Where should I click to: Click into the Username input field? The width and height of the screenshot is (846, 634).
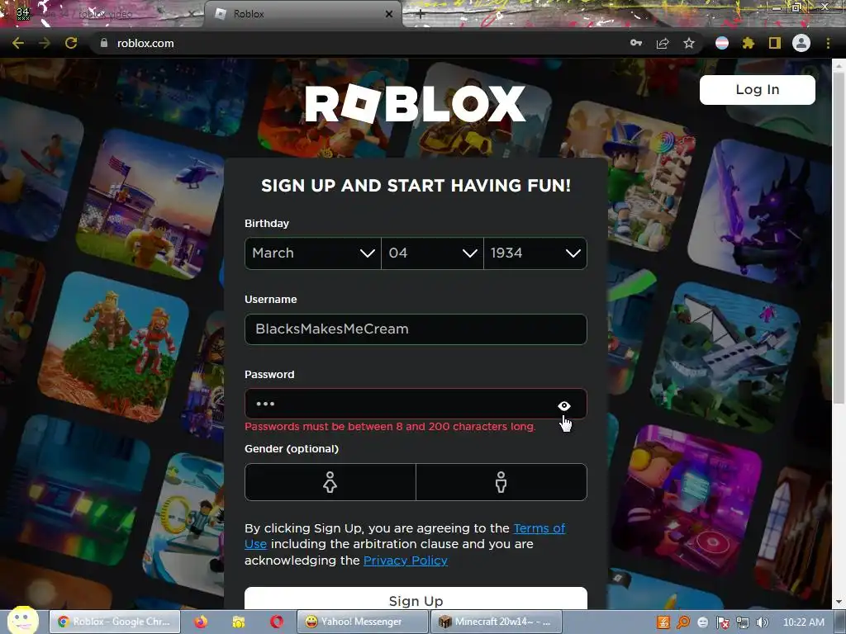pyautogui.click(x=416, y=329)
